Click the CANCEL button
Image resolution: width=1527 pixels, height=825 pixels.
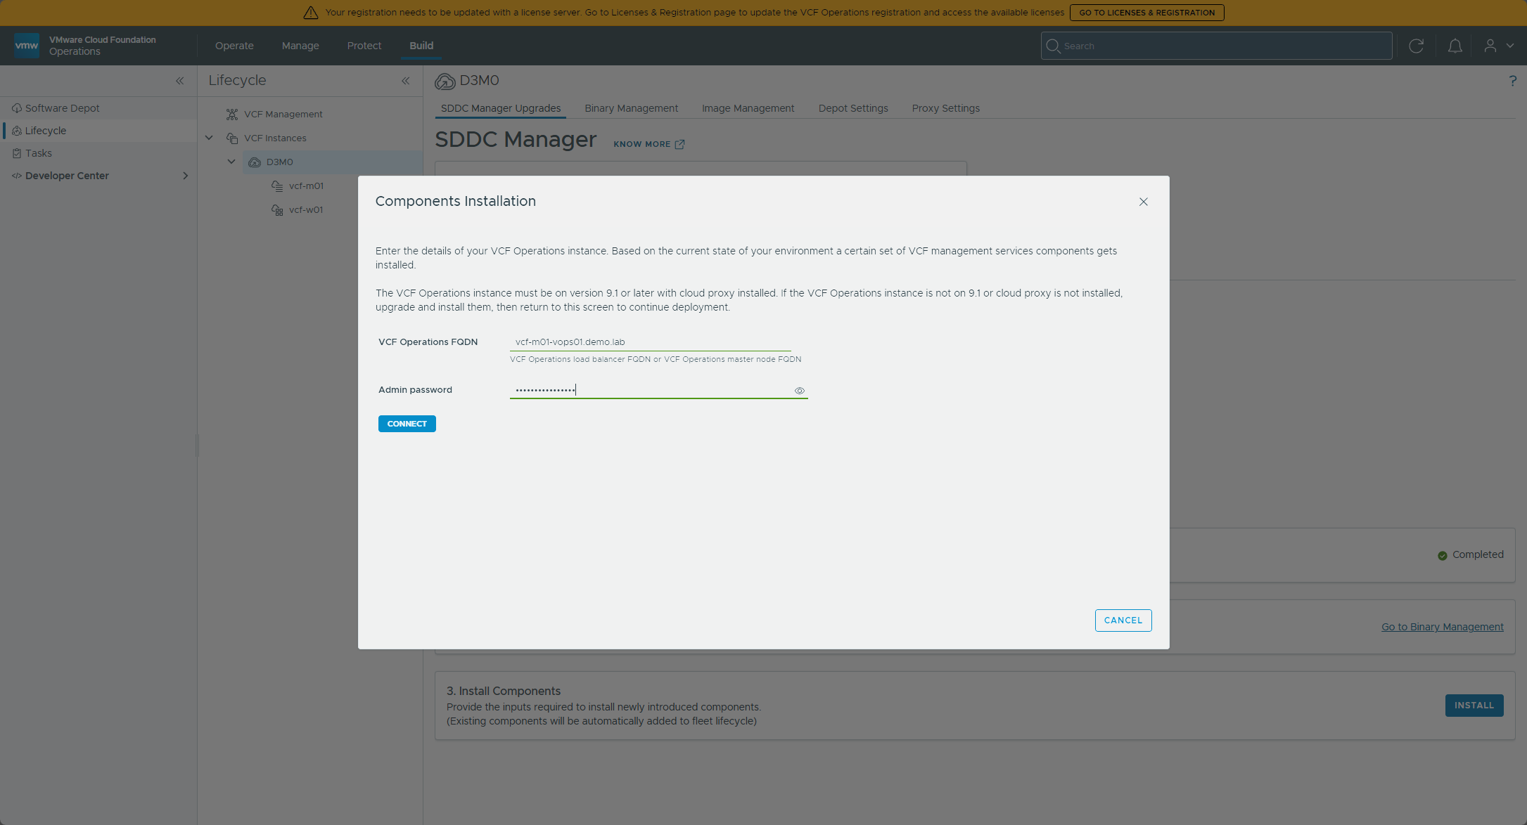point(1123,621)
